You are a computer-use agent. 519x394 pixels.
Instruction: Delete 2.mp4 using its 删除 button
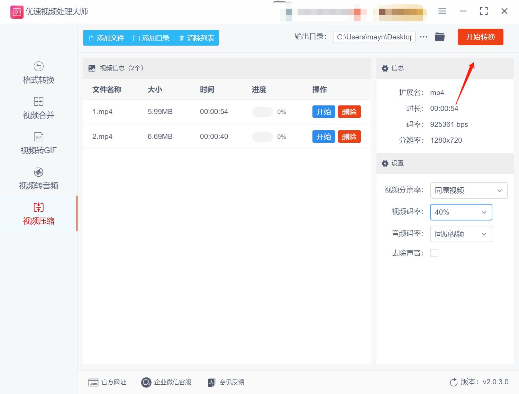click(349, 137)
